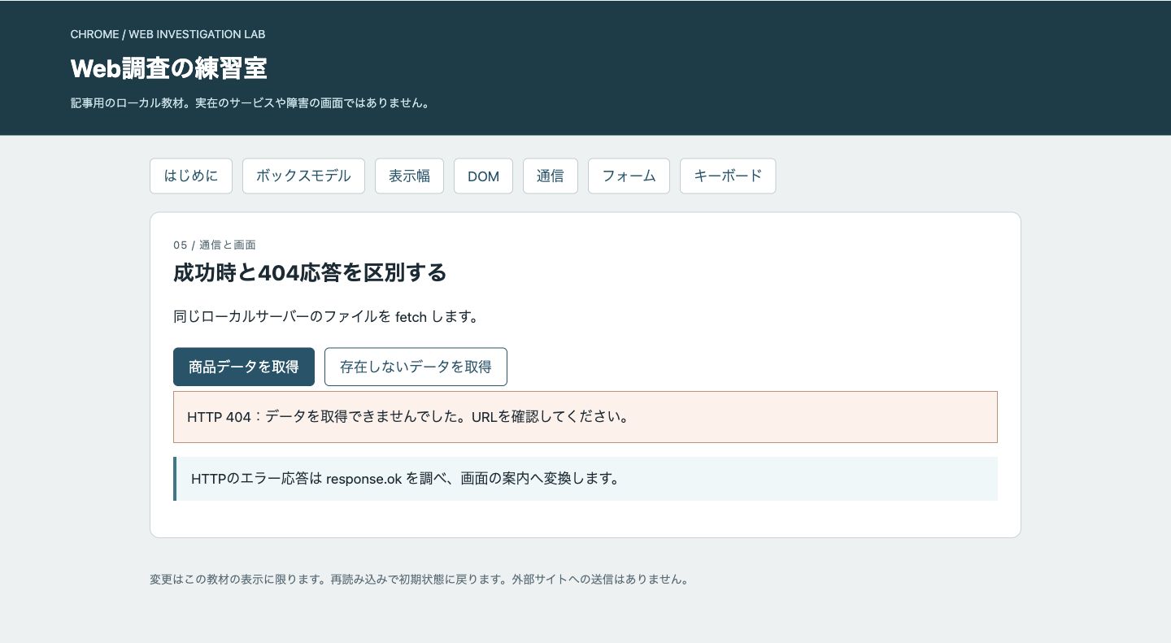Image resolution: width=1171 pixels, height=643 pixels.
Task: Click the fetch description sentence
Action: 325,316
